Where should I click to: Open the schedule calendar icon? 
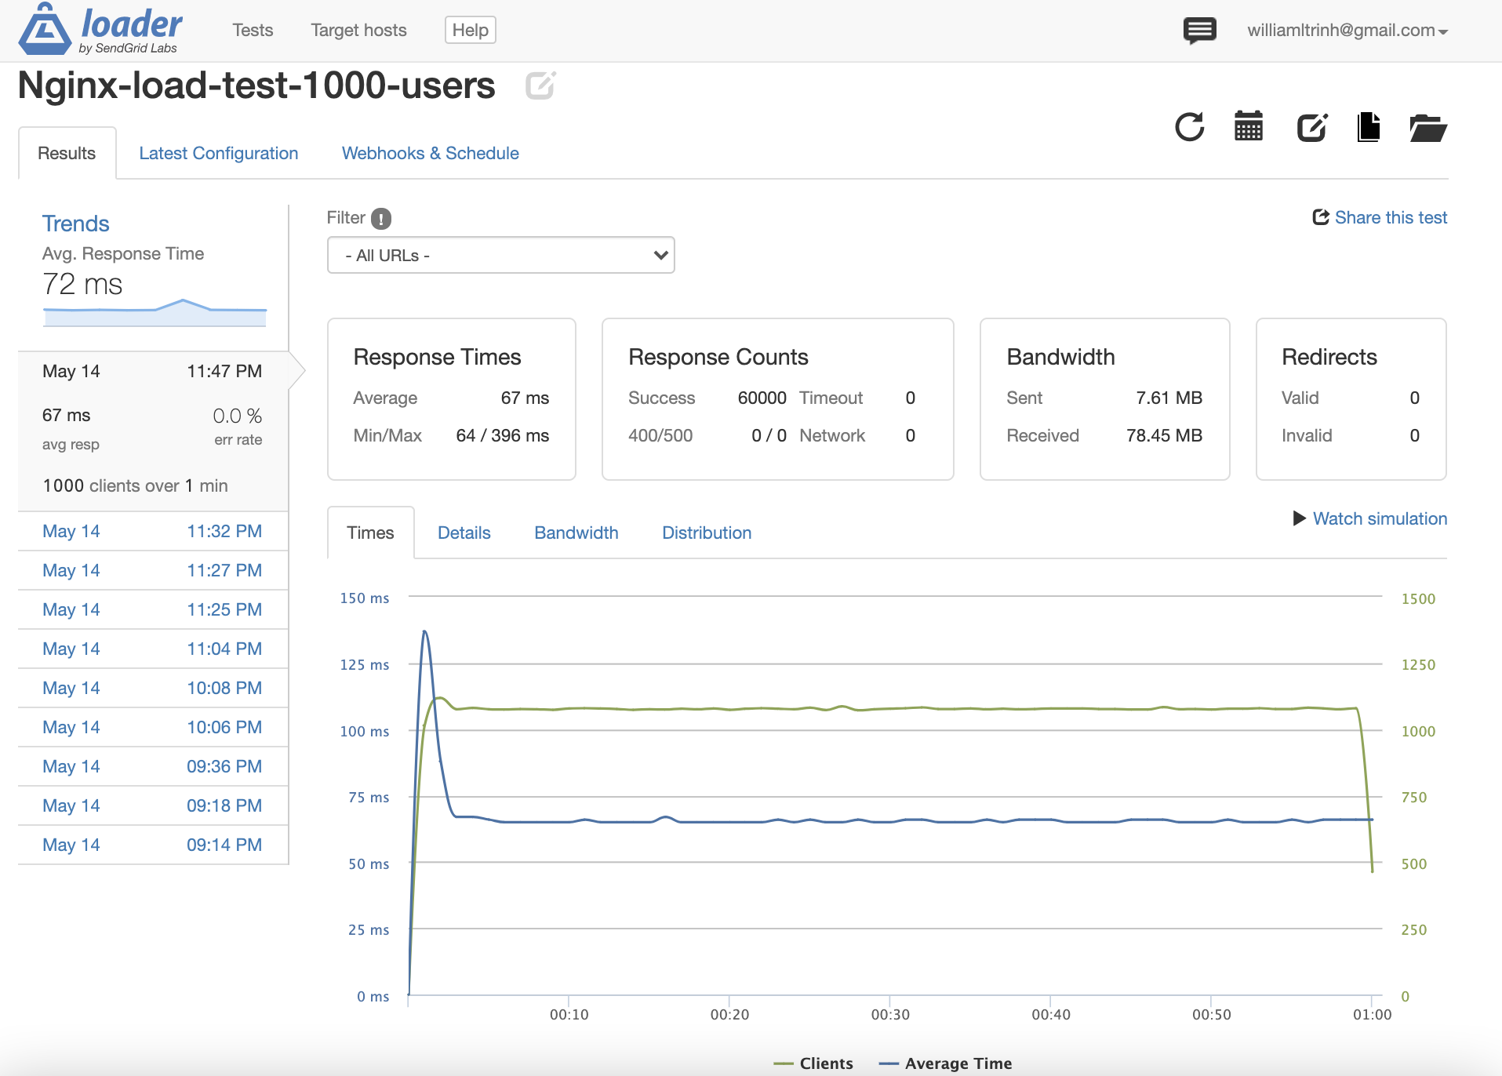pyautogui.click(x=1249, y=126)
